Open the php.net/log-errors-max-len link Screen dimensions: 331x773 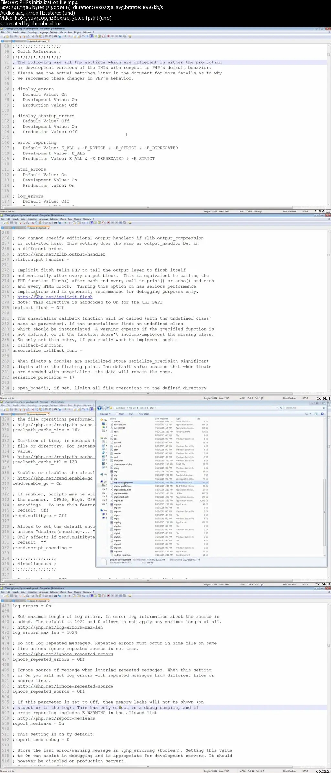tap(60, 627)
